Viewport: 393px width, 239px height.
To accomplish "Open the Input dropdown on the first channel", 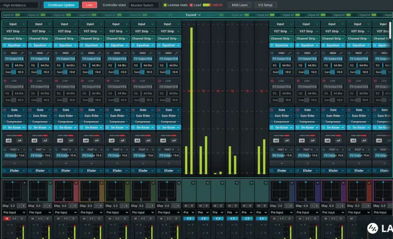I will pyautogui.click(x=14, y=24).
